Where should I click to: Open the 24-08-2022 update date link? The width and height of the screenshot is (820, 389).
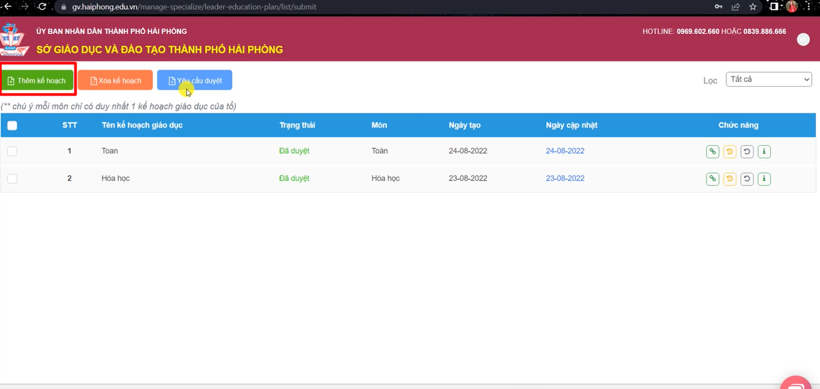click(x=565, y=151)
